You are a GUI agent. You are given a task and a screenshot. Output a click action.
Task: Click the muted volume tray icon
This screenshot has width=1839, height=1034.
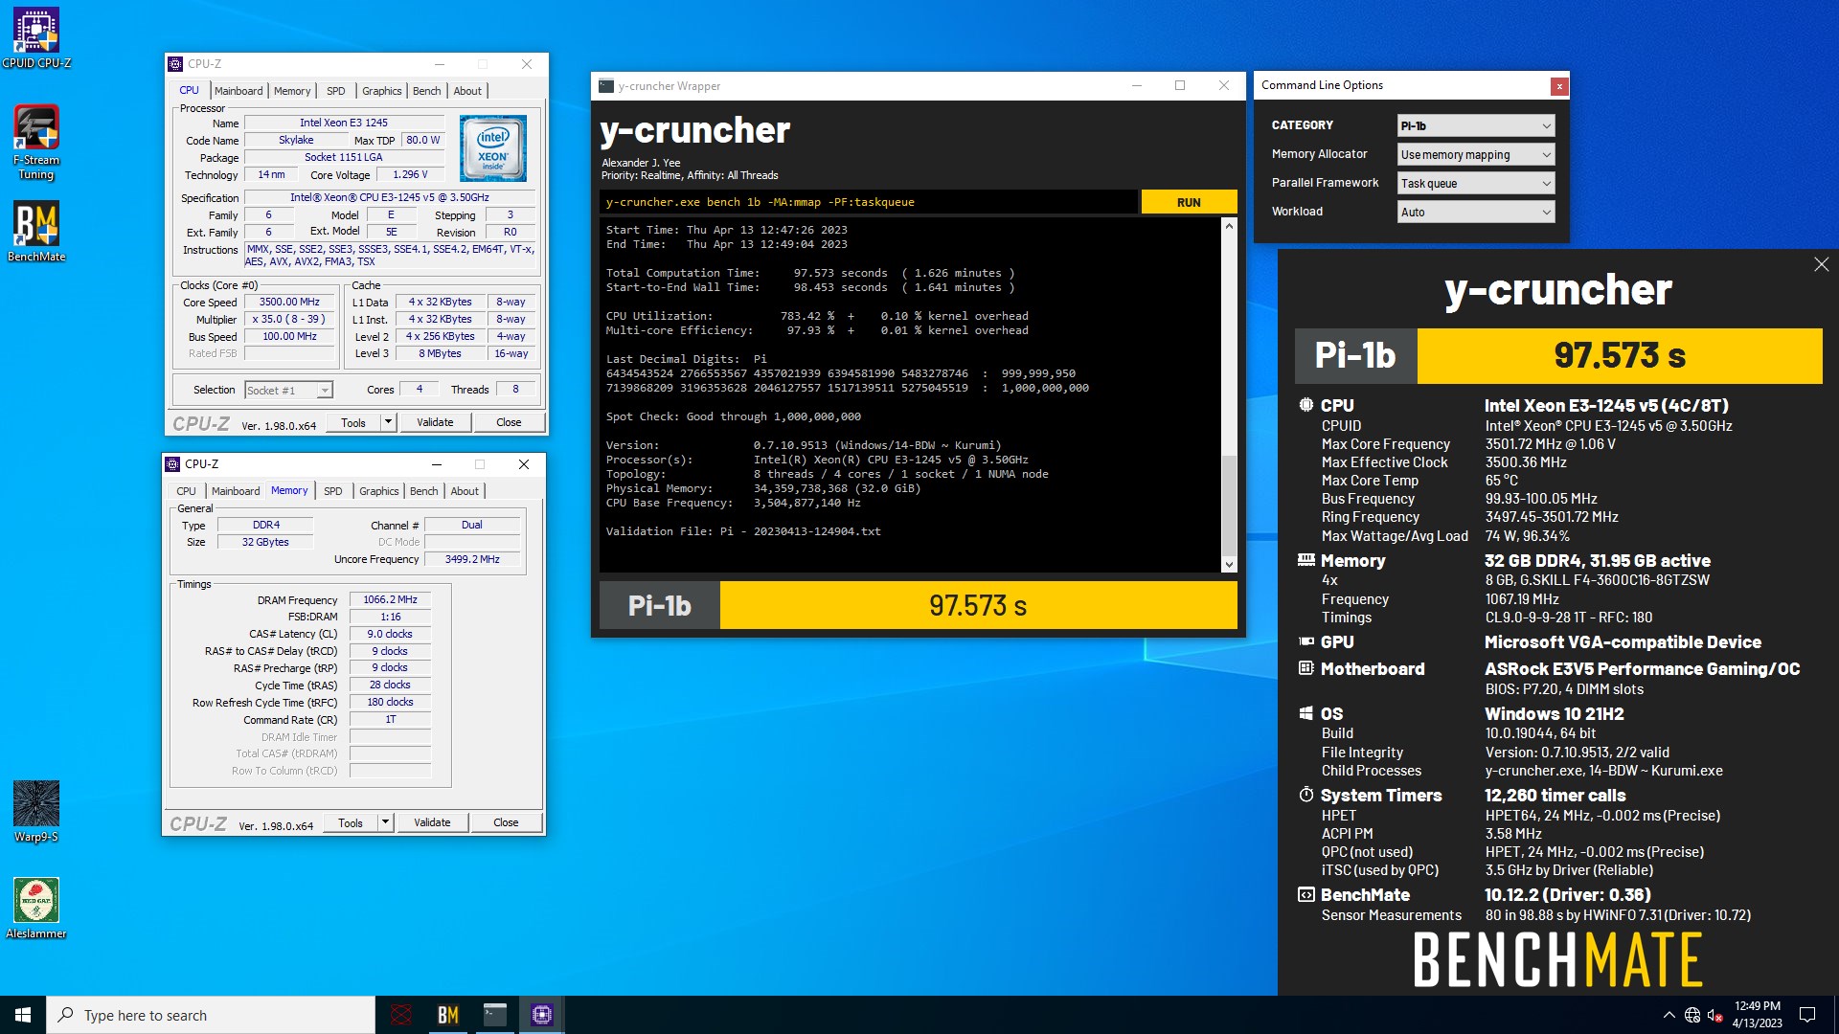coord(1715,1015)
